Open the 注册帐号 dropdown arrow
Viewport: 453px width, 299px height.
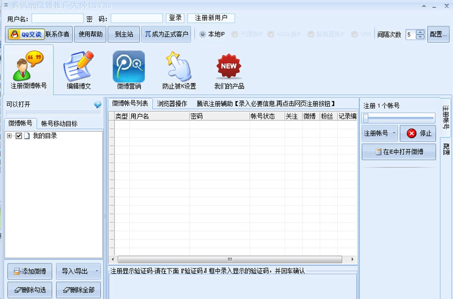[394, 133]
